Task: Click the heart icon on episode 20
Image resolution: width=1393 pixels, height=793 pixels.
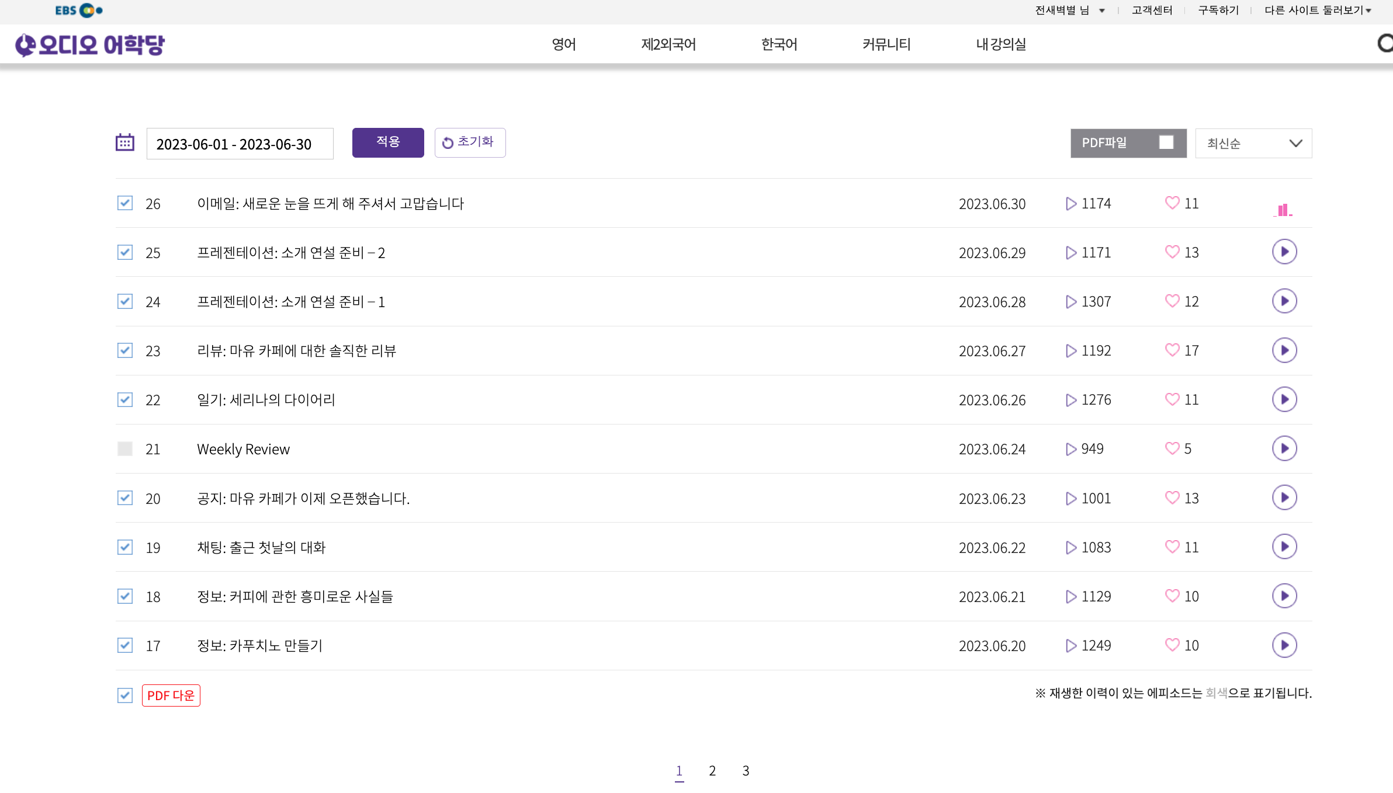Action: click(x=1172, y=498)
